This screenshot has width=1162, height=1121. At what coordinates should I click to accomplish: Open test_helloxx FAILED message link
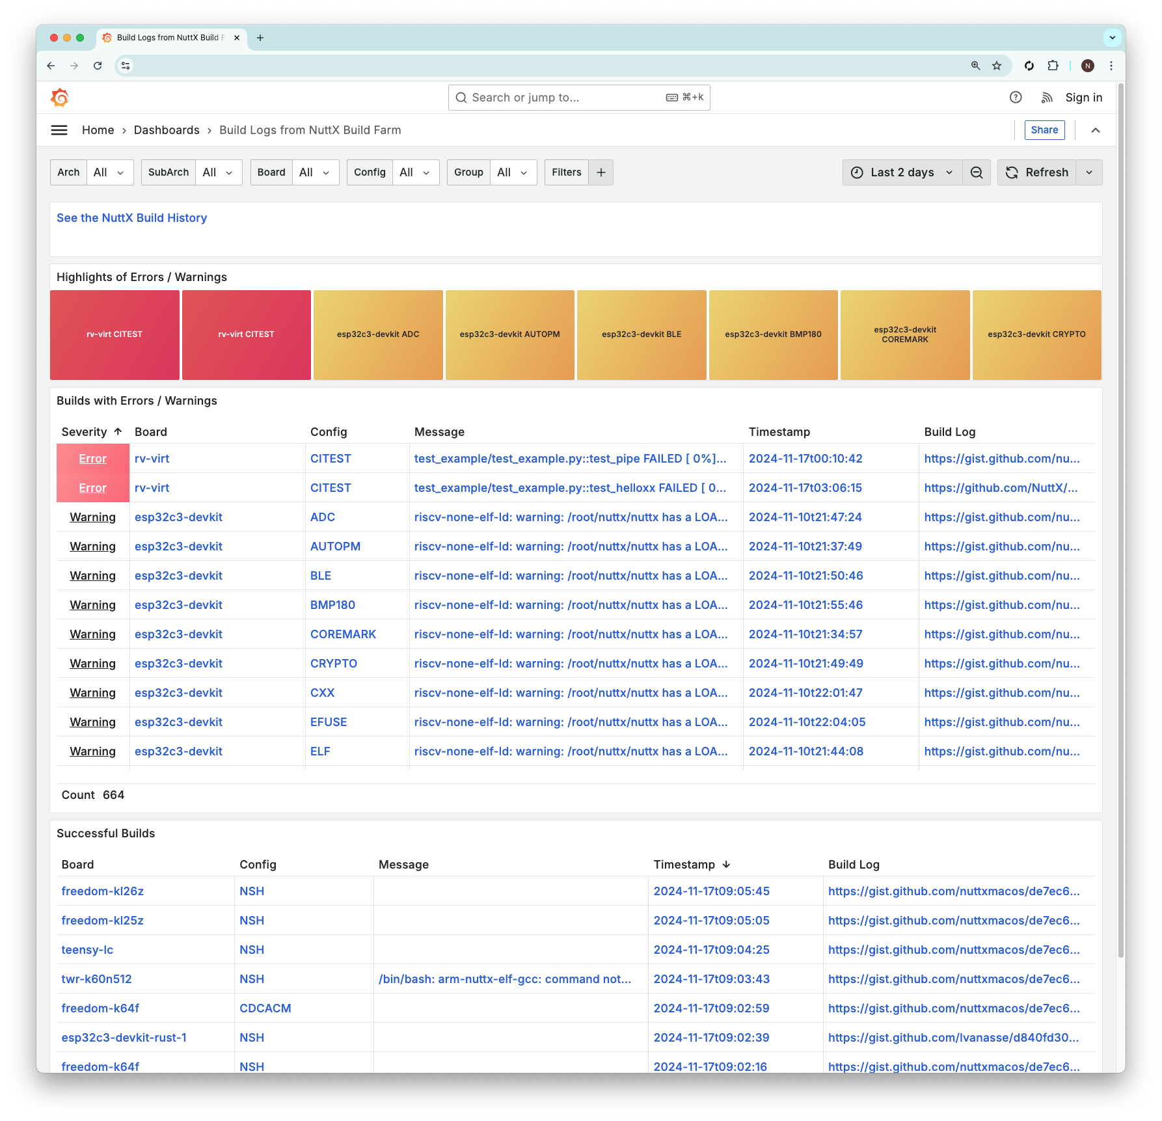(570, 488)
